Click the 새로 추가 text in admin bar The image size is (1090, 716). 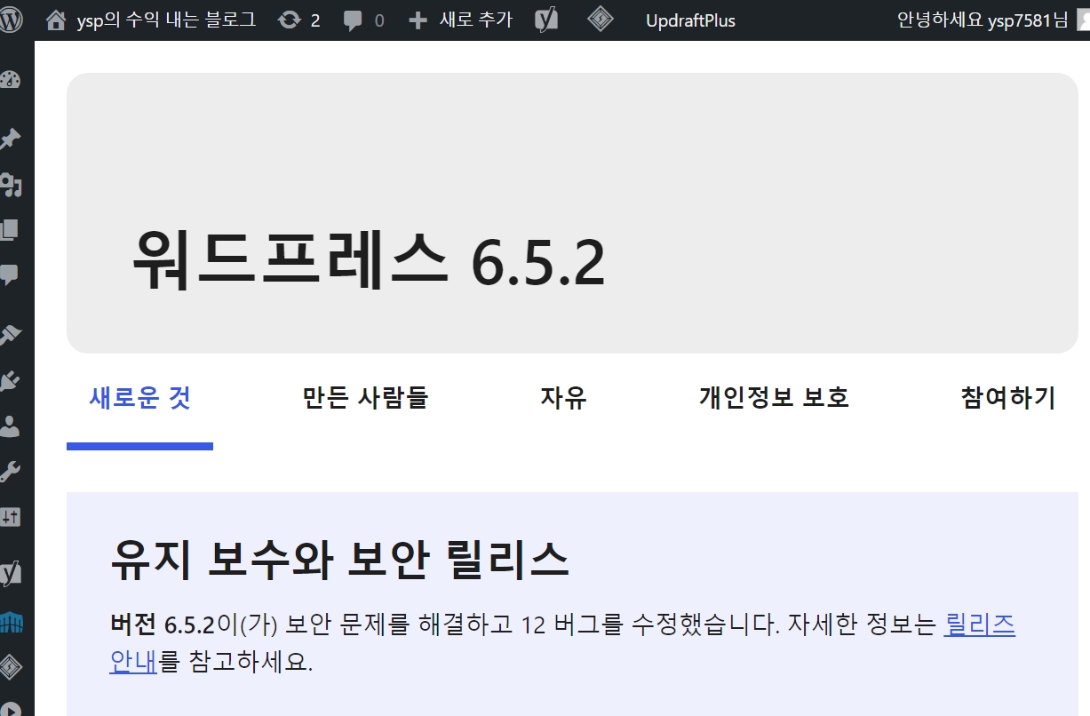(475, 20)
